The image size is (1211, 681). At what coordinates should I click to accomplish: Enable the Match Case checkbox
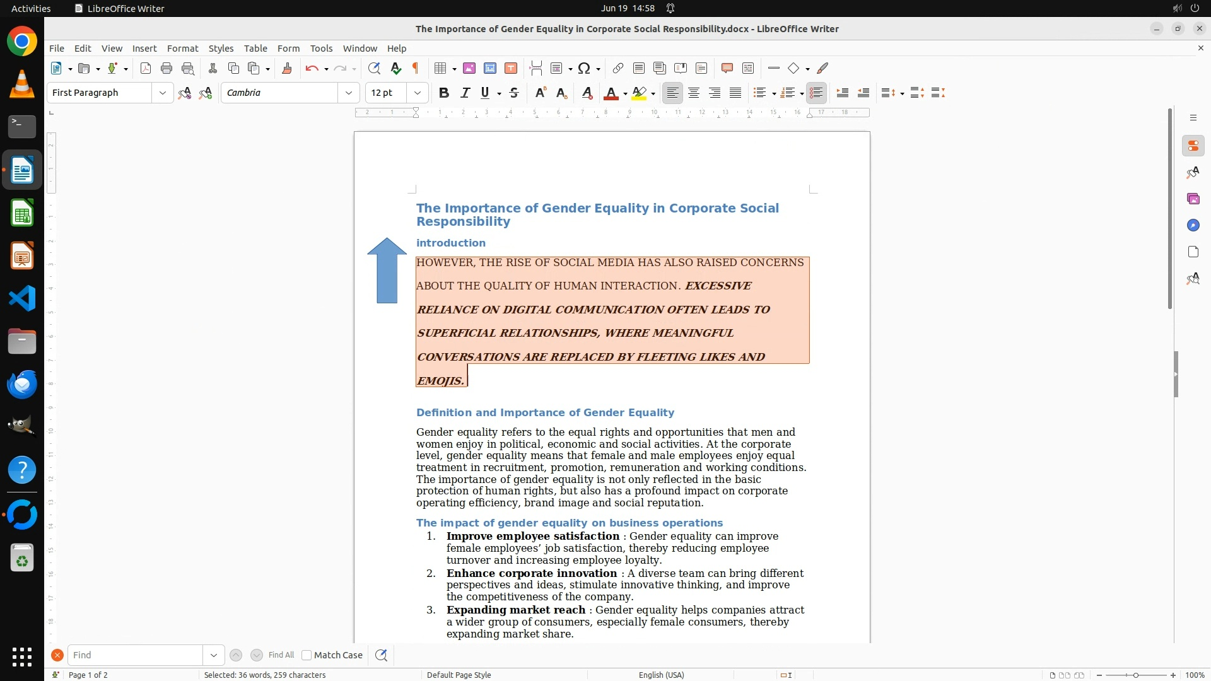(x=307, y=655)
